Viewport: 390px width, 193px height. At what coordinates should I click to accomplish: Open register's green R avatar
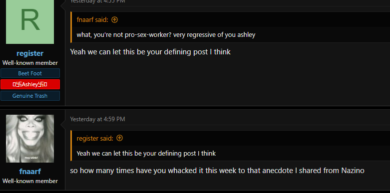(x=30, y=21)
